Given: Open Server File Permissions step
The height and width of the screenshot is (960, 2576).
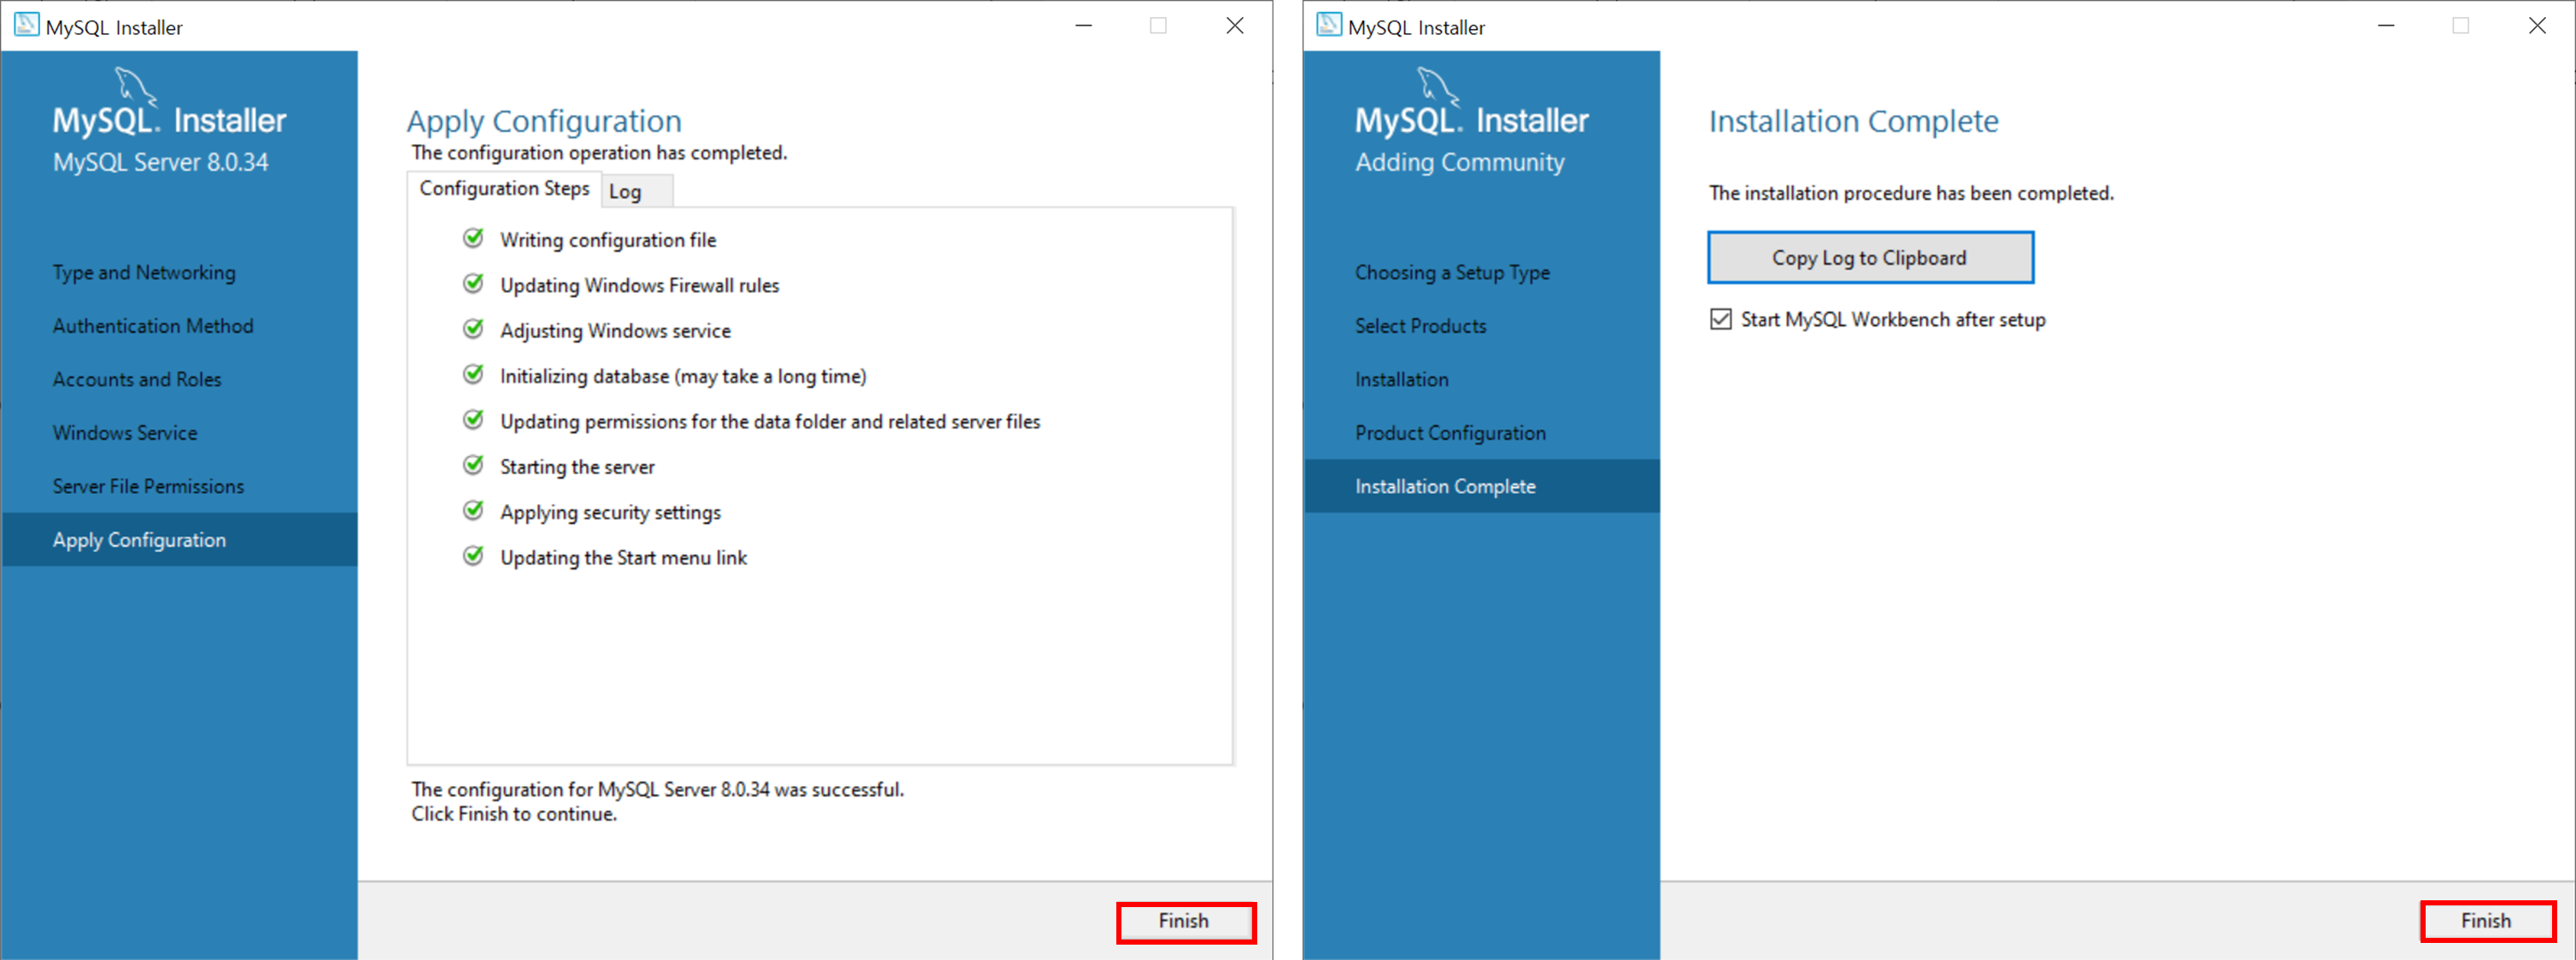Looking at the screenshot, I should 148,486.
